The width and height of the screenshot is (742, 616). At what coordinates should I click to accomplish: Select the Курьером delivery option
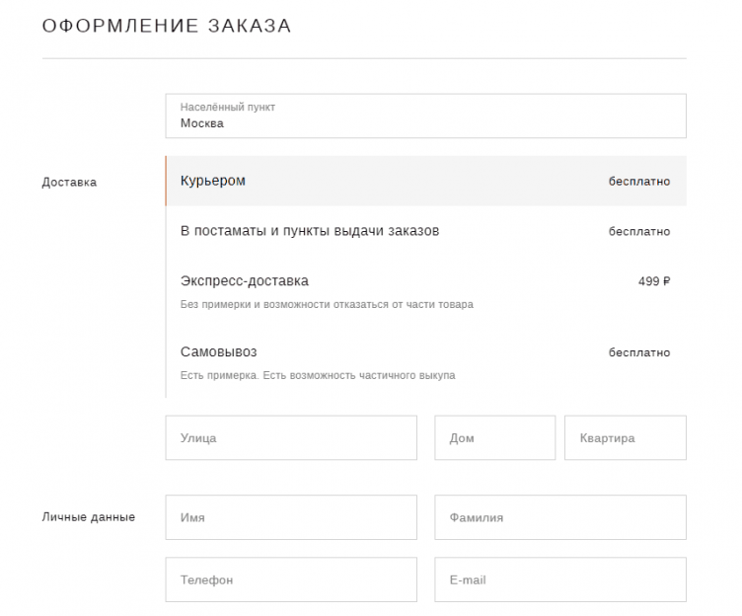click(x=425, y=181)
